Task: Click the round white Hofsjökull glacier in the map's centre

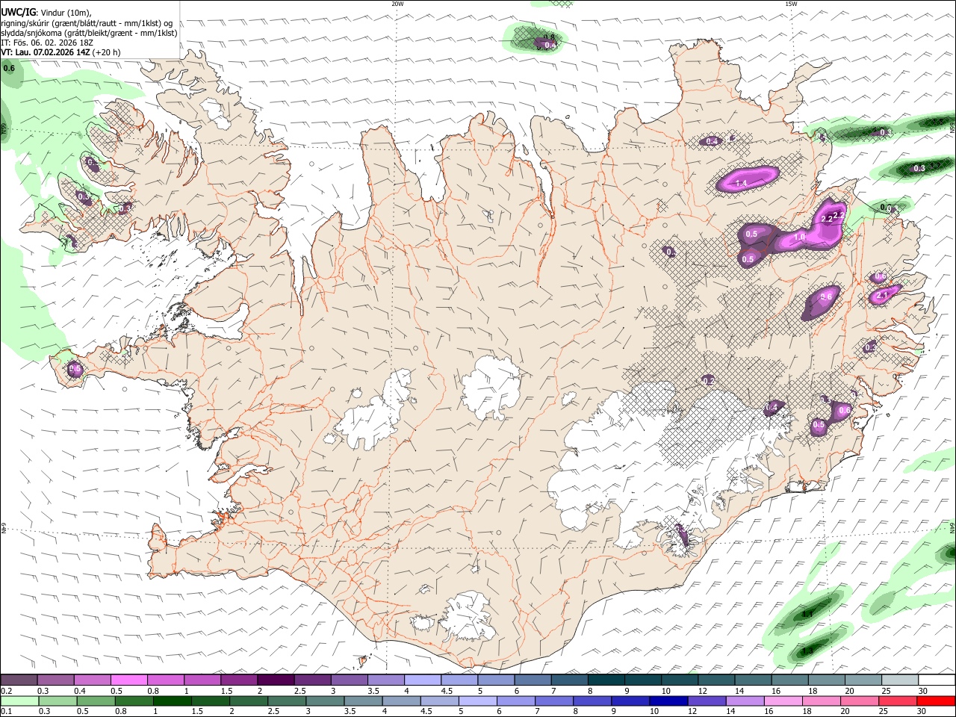Action: (x=491, y=386)
